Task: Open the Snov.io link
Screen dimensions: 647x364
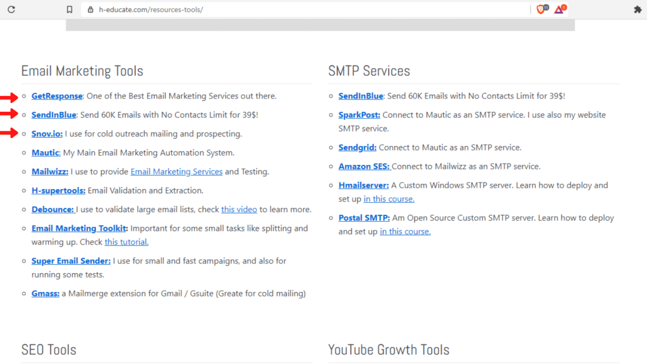Action: point(47,134)
